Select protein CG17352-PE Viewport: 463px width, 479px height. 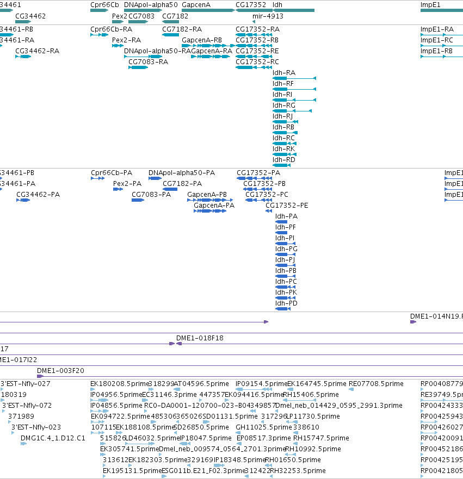pos(287,206)
